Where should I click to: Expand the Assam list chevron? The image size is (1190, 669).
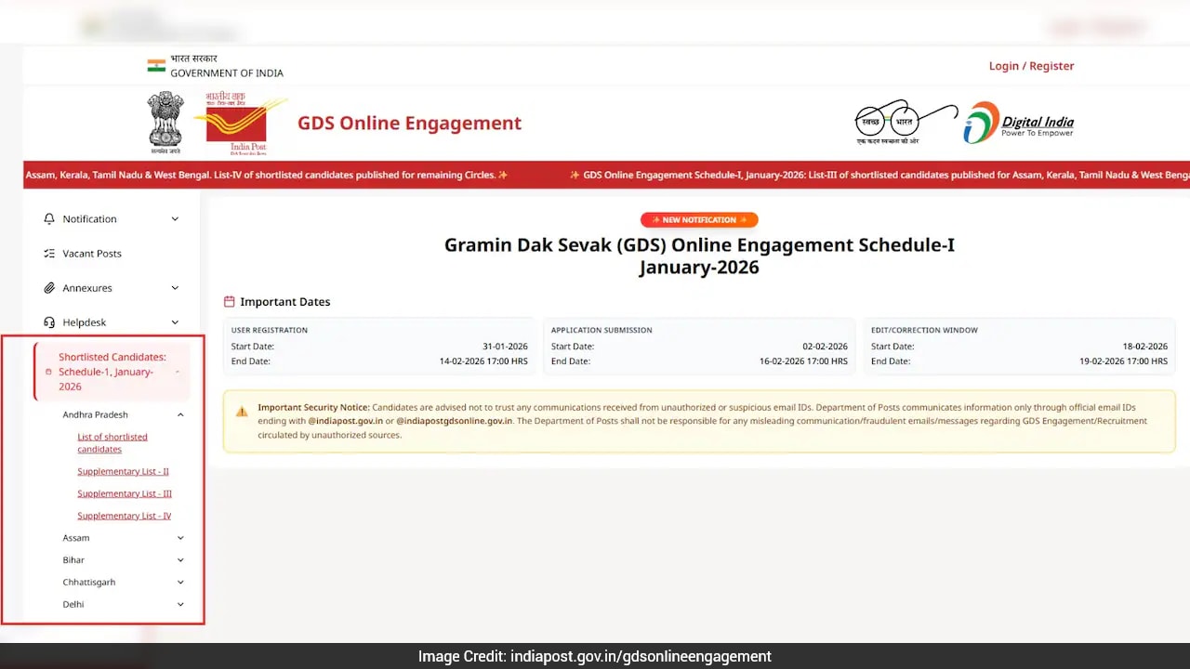point(180,538)
